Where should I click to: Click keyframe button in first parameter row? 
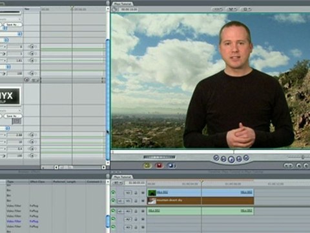32,47
